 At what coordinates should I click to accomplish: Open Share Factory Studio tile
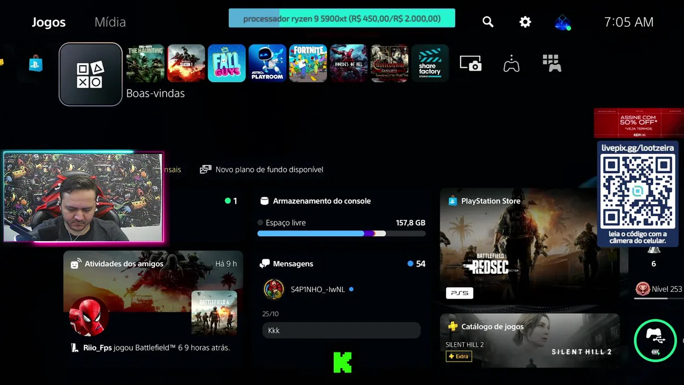pyautogui.click(x=430, y=63)
